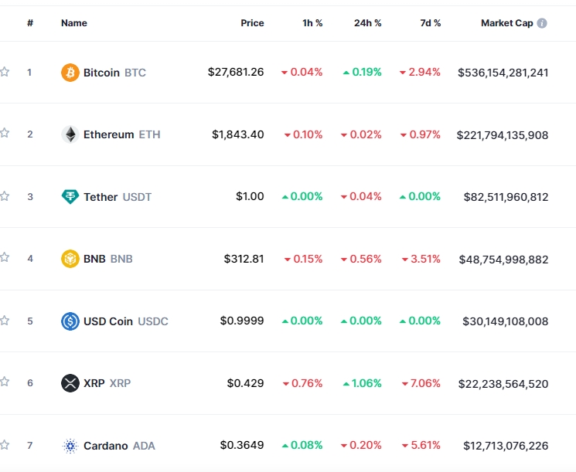This screenshot has width=576, height=472.
Task: Click the XRP logo icon
Action: pos(70,383)
